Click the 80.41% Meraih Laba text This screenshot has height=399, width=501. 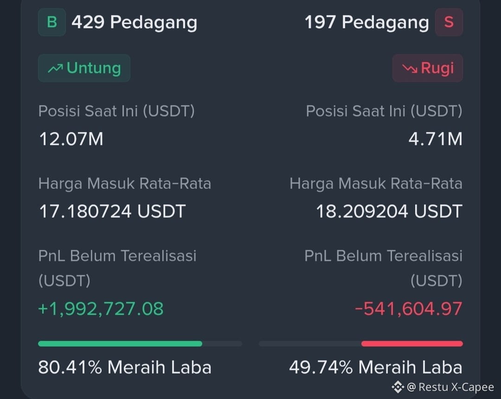pos(125,367)
